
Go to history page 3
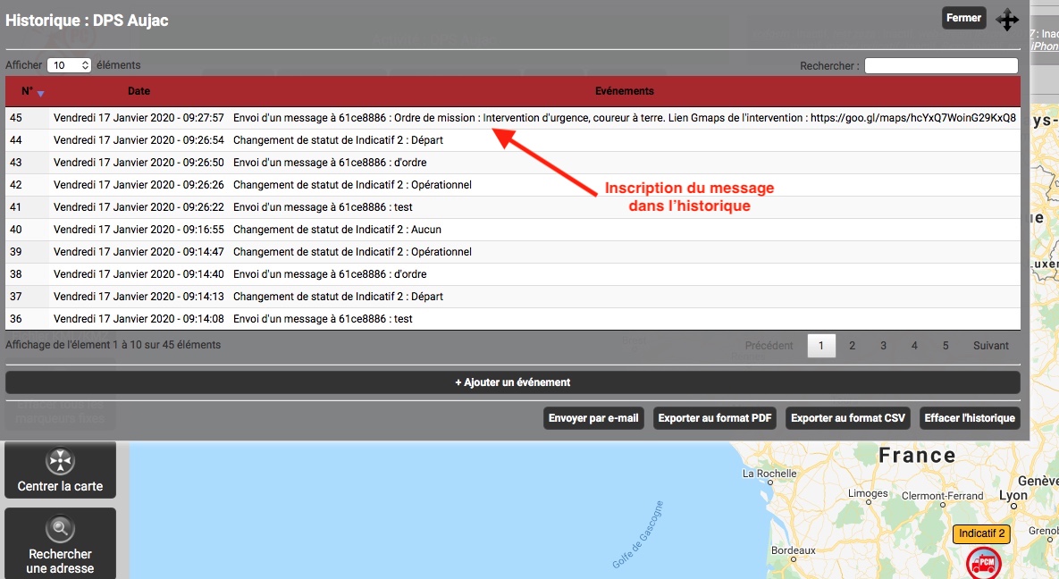(884, 345)
